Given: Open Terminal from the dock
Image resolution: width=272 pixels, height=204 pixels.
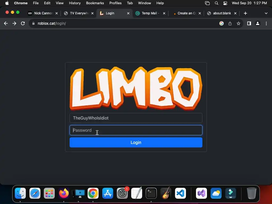Looking at the screenshot, I should (151, 193).
